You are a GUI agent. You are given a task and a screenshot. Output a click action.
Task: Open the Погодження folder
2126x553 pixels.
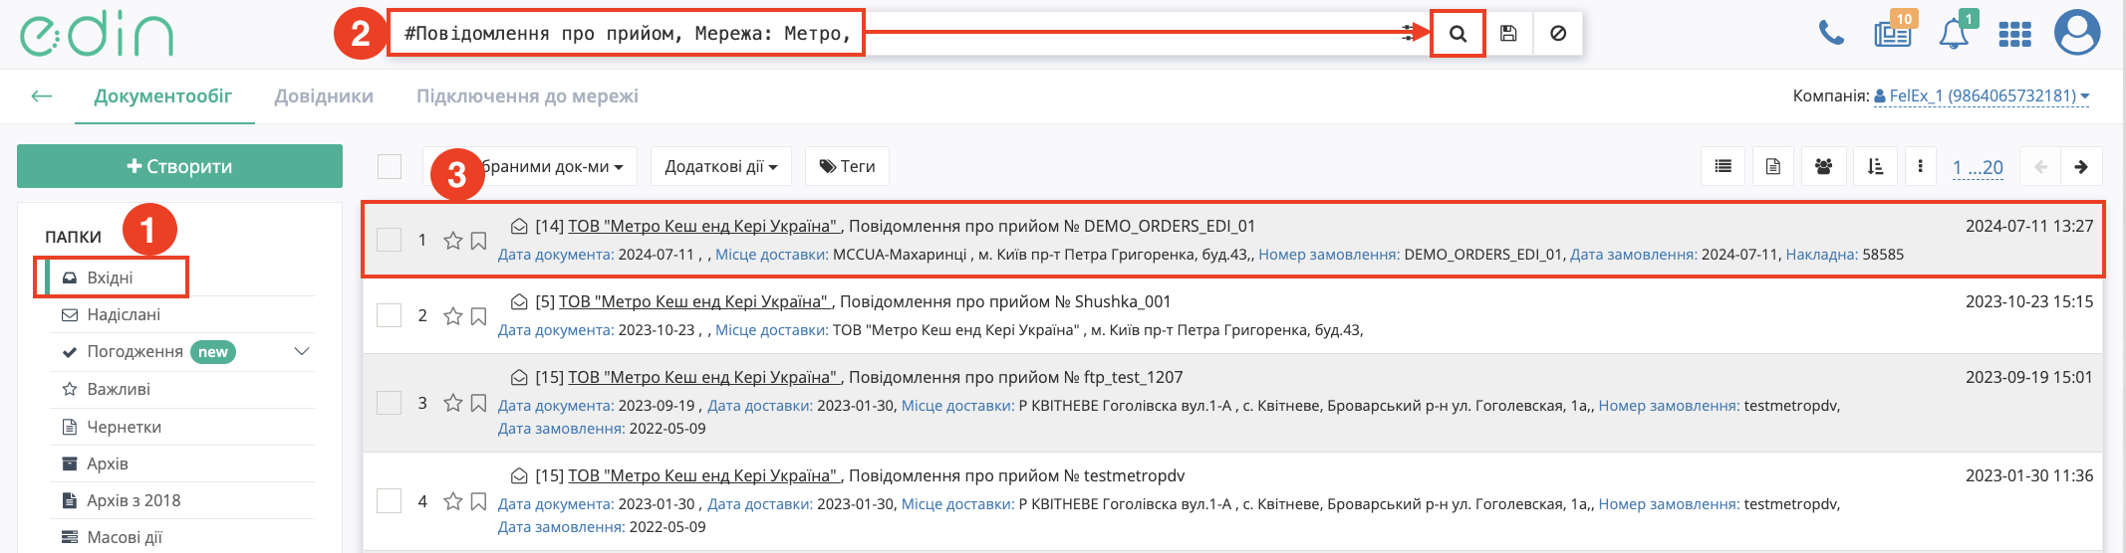134,351
